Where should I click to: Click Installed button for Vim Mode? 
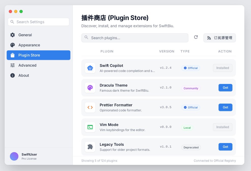[223, 127]
